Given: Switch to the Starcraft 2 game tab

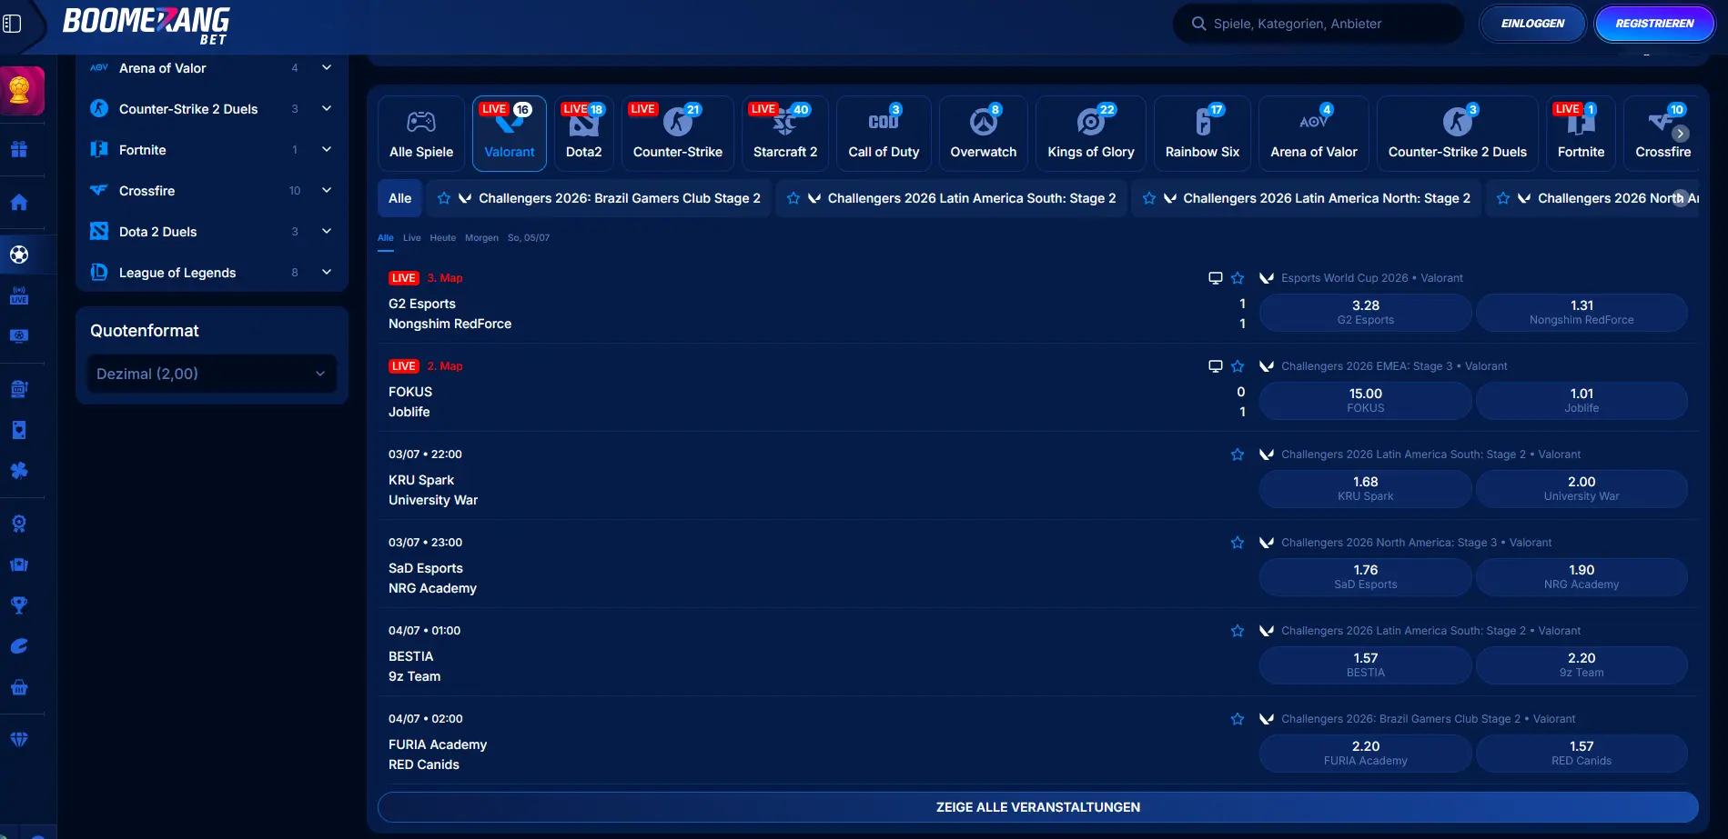Looking at the screenshot, I should click(x=785, y=134).
